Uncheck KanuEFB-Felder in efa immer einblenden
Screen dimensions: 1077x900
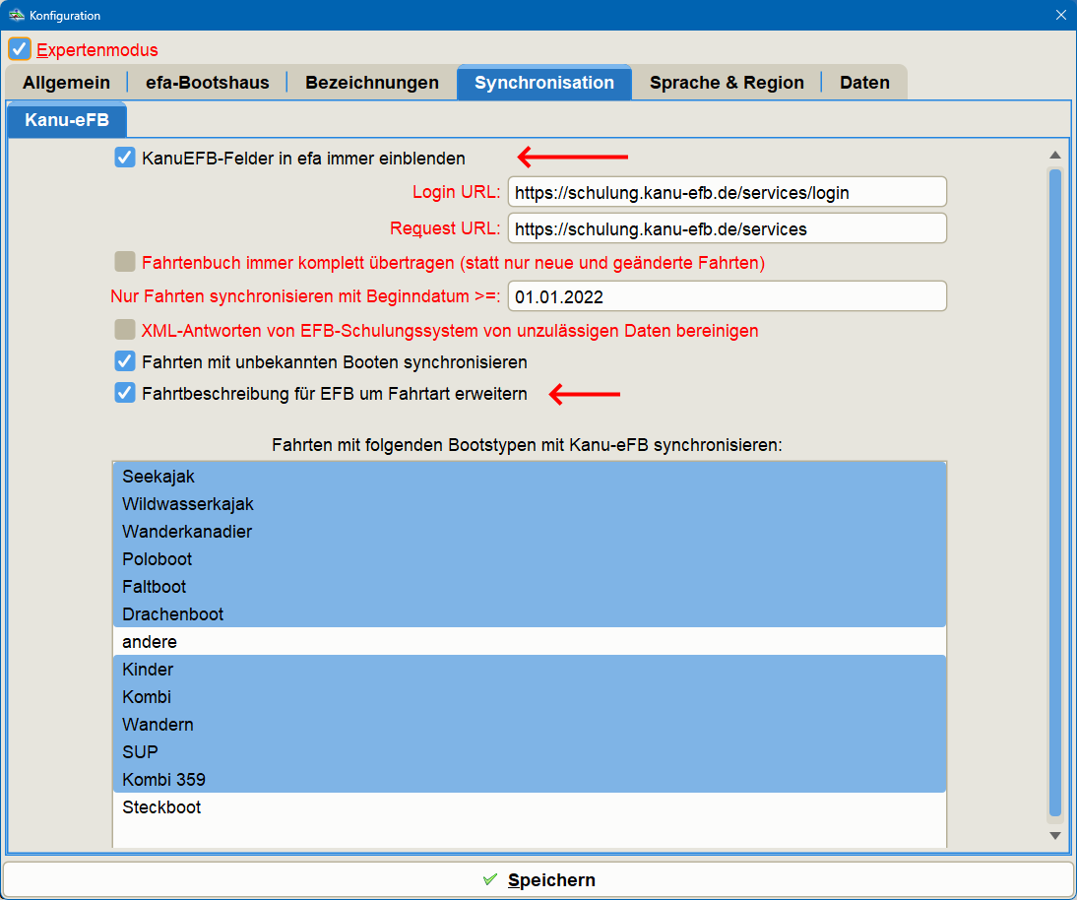pyautogui.click(x=125, y=158)
